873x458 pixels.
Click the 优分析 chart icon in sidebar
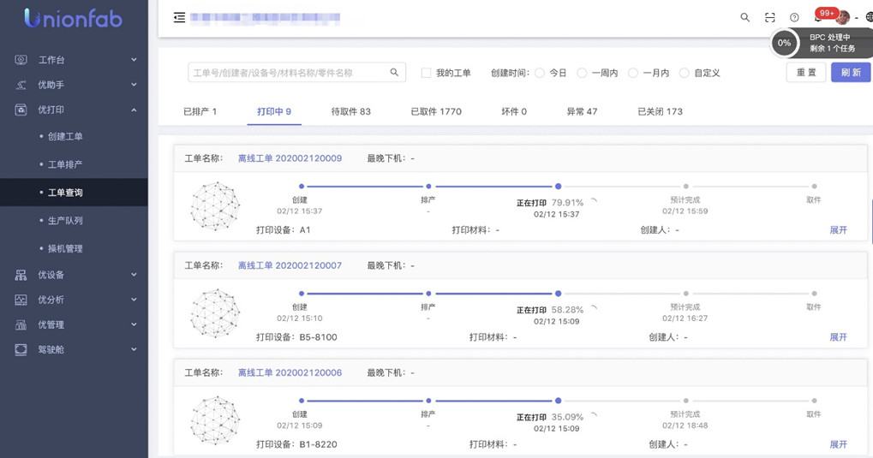pos(21,300)
